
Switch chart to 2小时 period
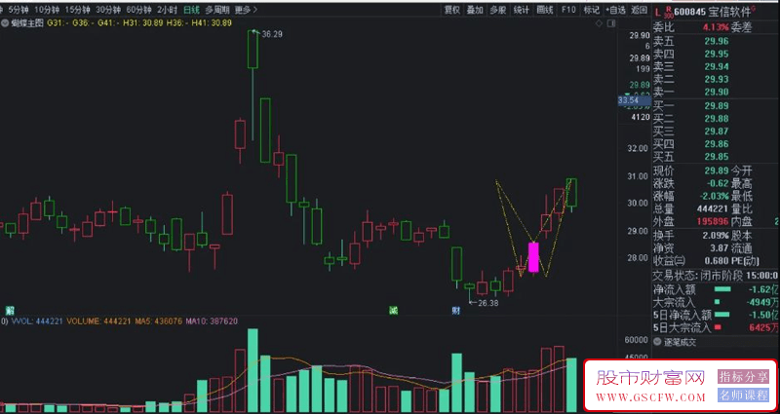(x=167, y=10)
